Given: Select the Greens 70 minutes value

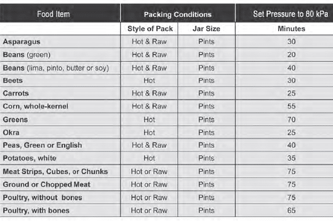Looking at the screenshot, I should pyautogui.click(x=291, y=119).
